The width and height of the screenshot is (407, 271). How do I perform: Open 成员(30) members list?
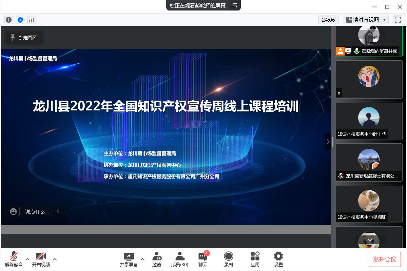pyautogui.click(x=180, y=259)
